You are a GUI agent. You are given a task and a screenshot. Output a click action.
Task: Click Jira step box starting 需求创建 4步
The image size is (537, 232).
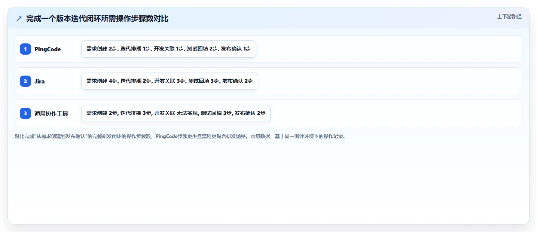[x=170, y=81]
